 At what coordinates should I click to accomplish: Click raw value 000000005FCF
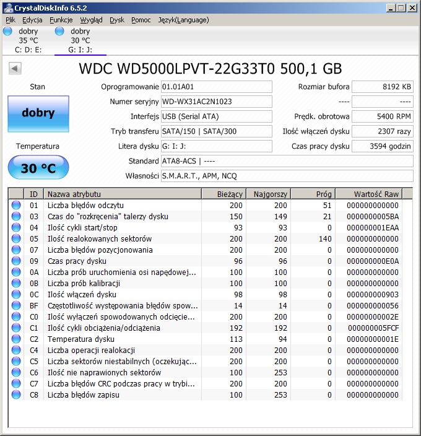point(373,328)
